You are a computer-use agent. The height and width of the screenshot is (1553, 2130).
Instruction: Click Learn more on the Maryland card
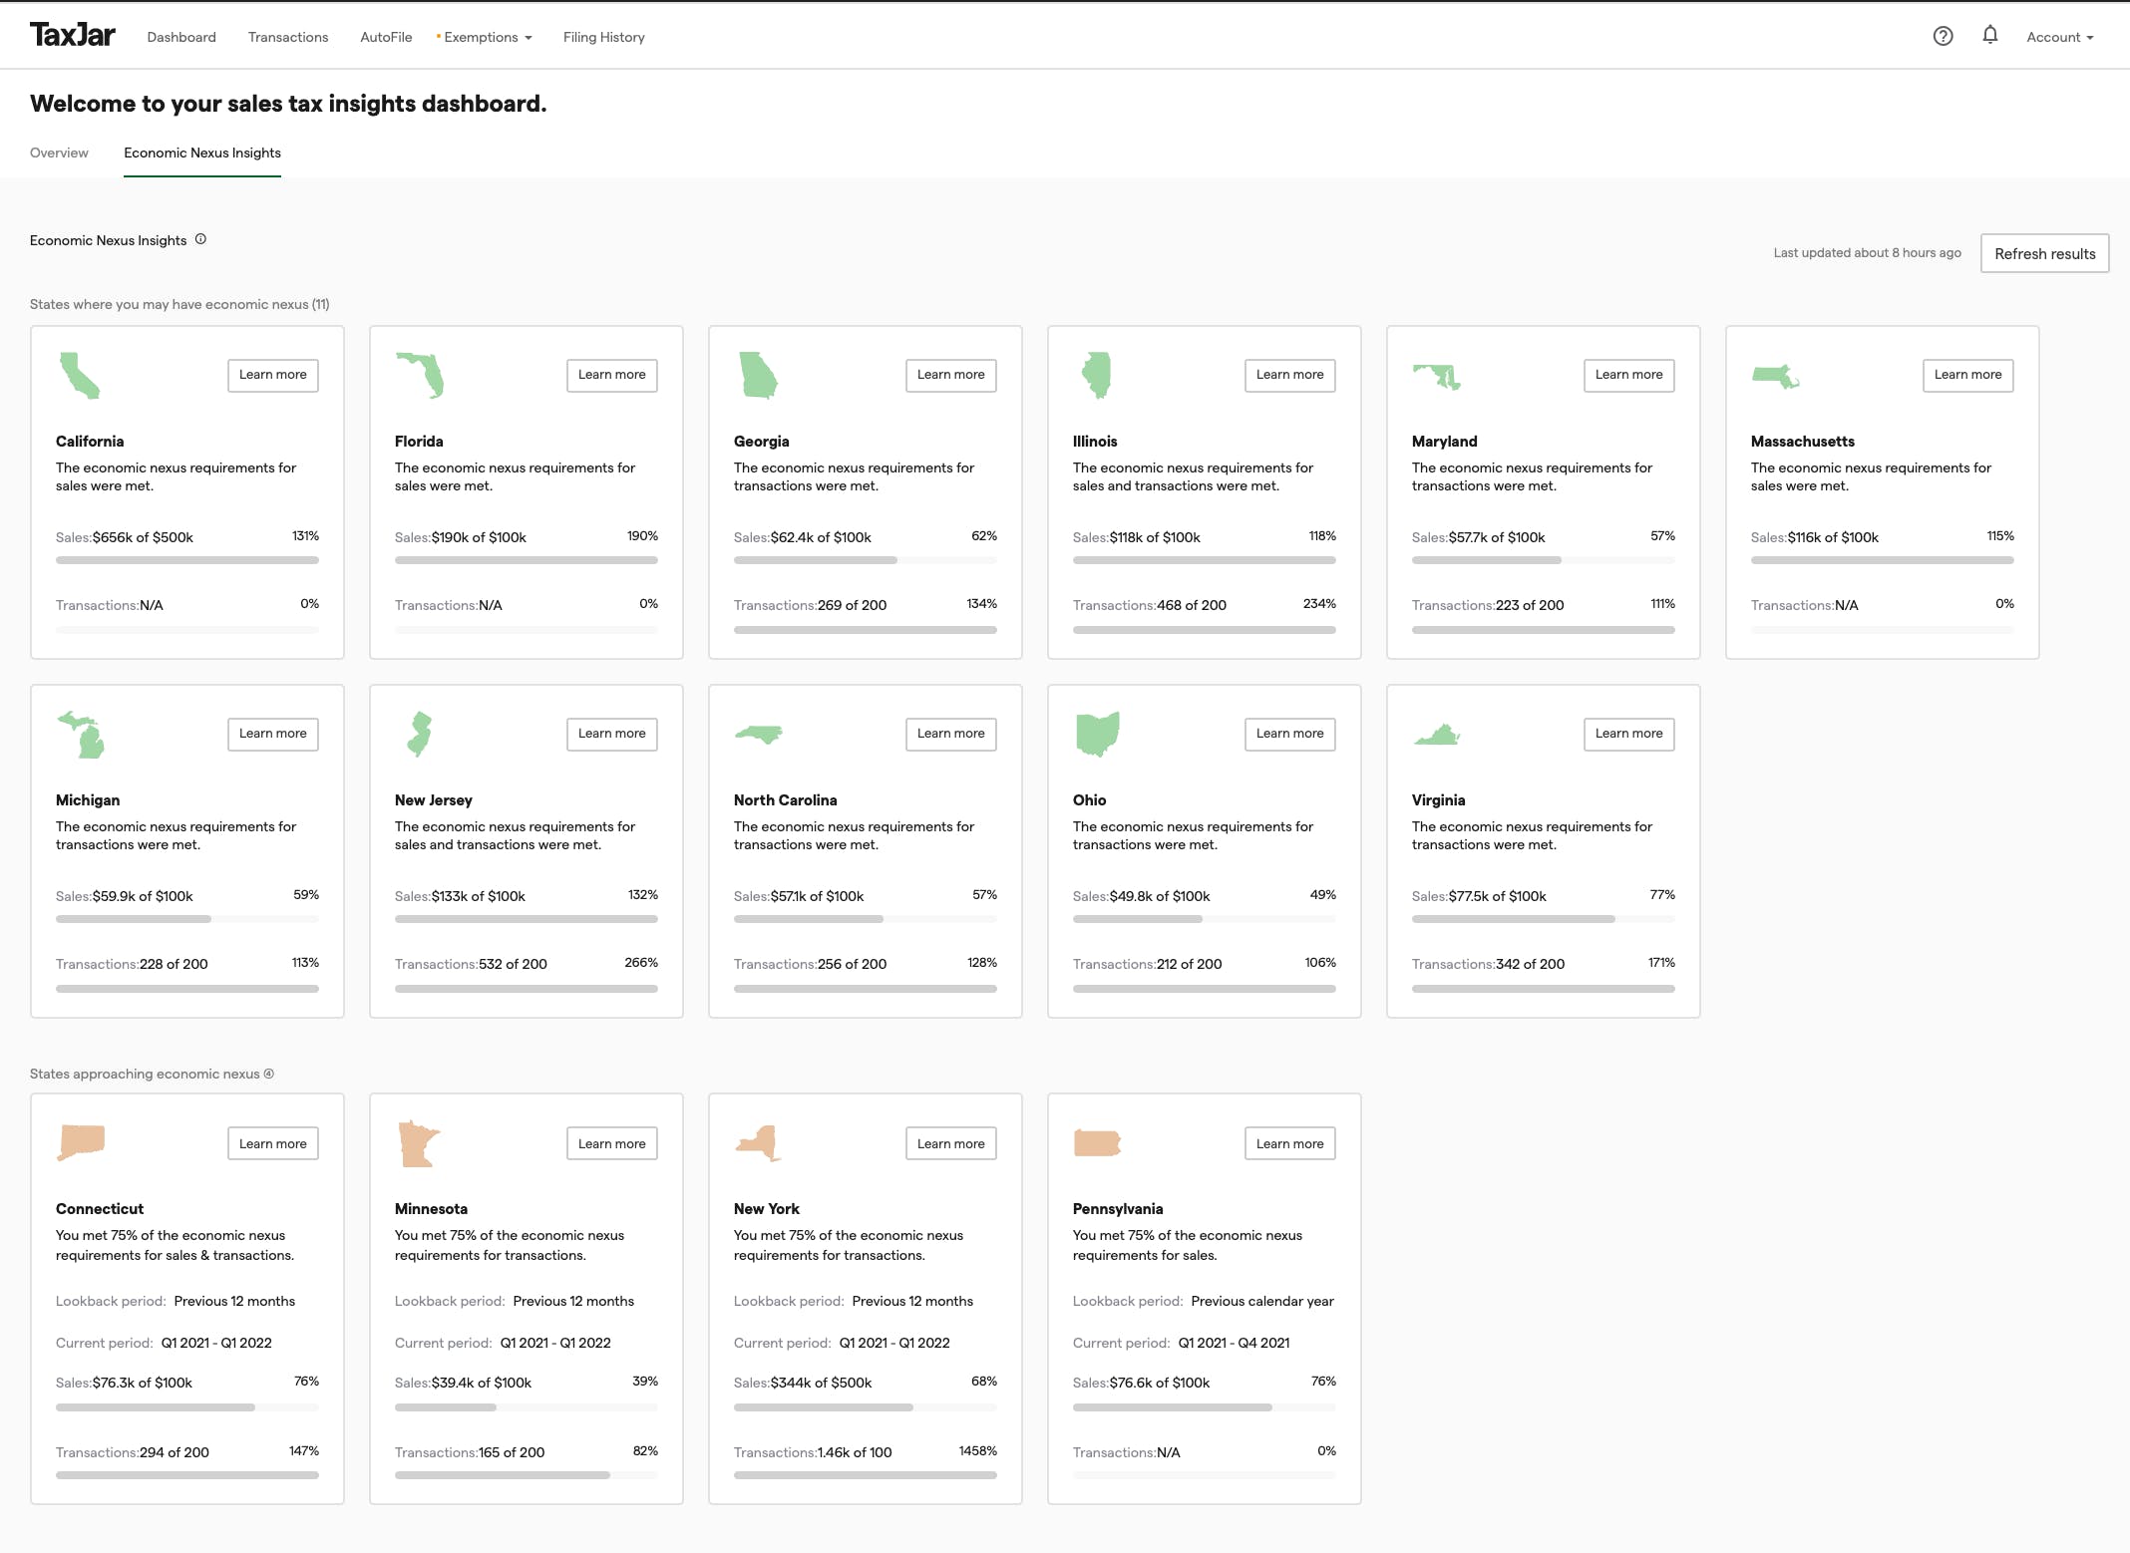[x=1629, y=375]
